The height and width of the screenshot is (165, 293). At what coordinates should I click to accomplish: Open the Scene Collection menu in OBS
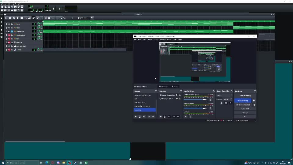[165, 39]
